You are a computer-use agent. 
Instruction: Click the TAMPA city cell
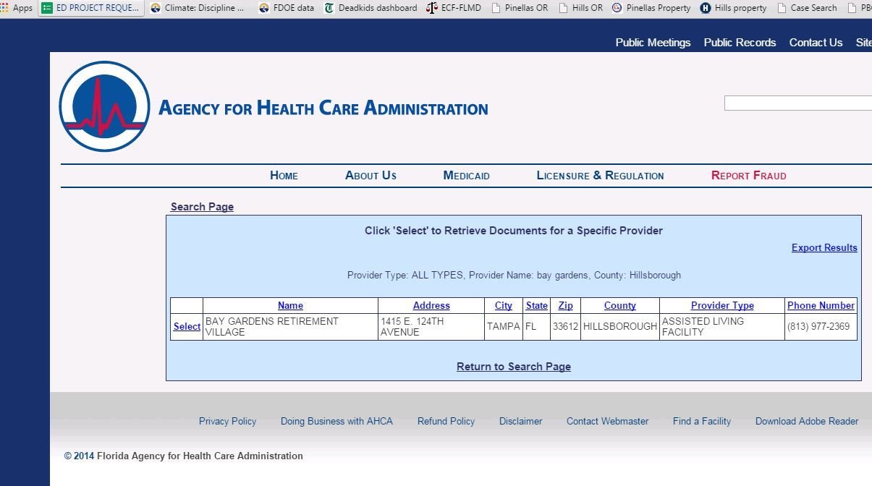pos(504,327)
